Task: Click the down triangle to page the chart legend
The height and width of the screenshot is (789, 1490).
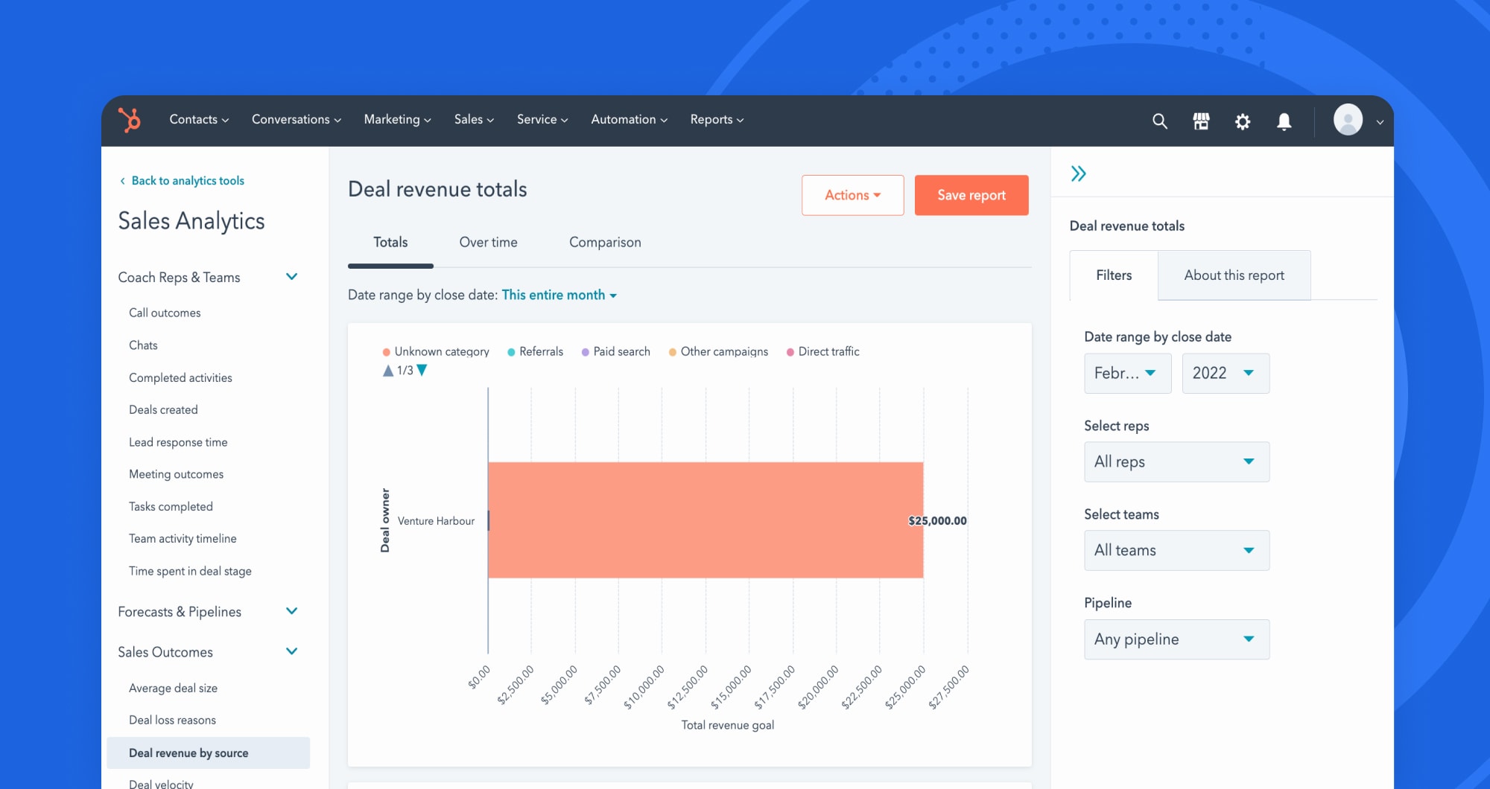Action: coord(422,369)
